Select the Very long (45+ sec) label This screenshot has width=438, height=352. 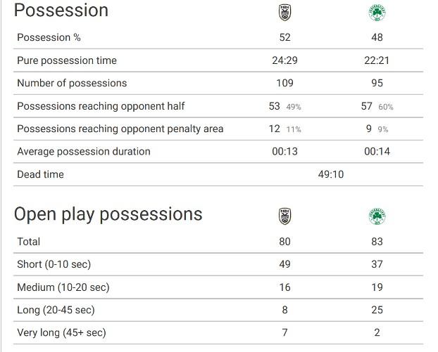tap(61, 332)
